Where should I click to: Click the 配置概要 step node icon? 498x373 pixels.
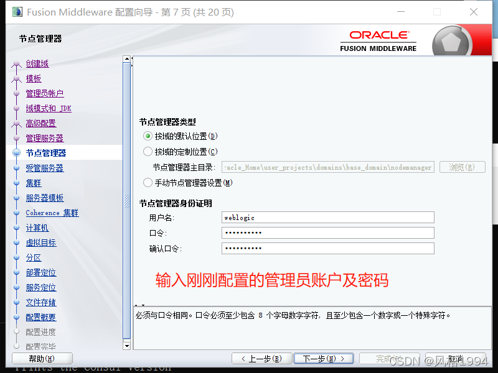[17, 317]
